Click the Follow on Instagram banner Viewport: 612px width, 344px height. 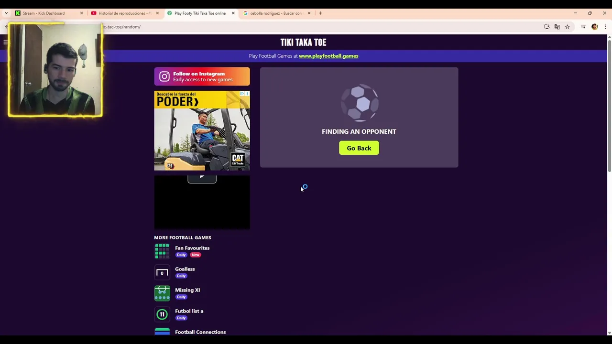pos(202,76)
